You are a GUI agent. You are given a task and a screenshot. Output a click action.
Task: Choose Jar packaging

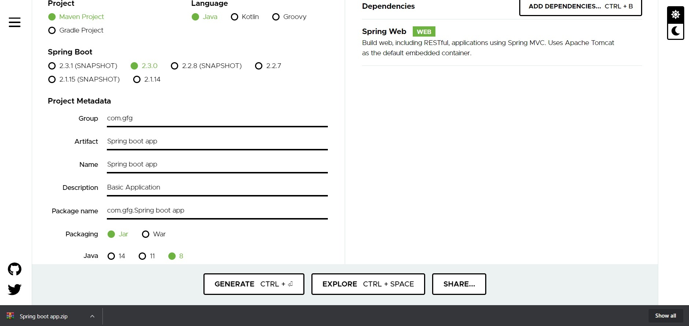point(118,234)
